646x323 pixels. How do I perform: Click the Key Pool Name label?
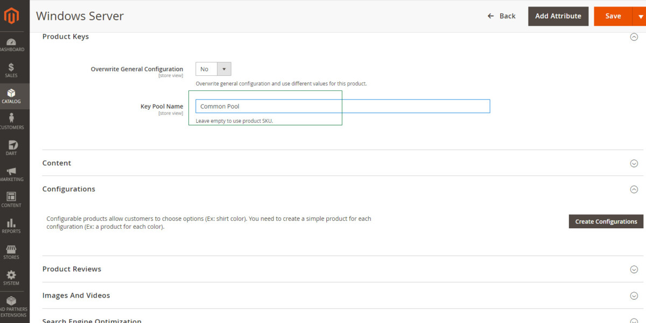(x=161, y=107)
